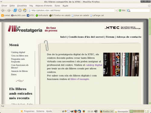Click the page vertical scrollbar thumb
Viewport: 151px width, 113px height.
[x=150, y=27]
